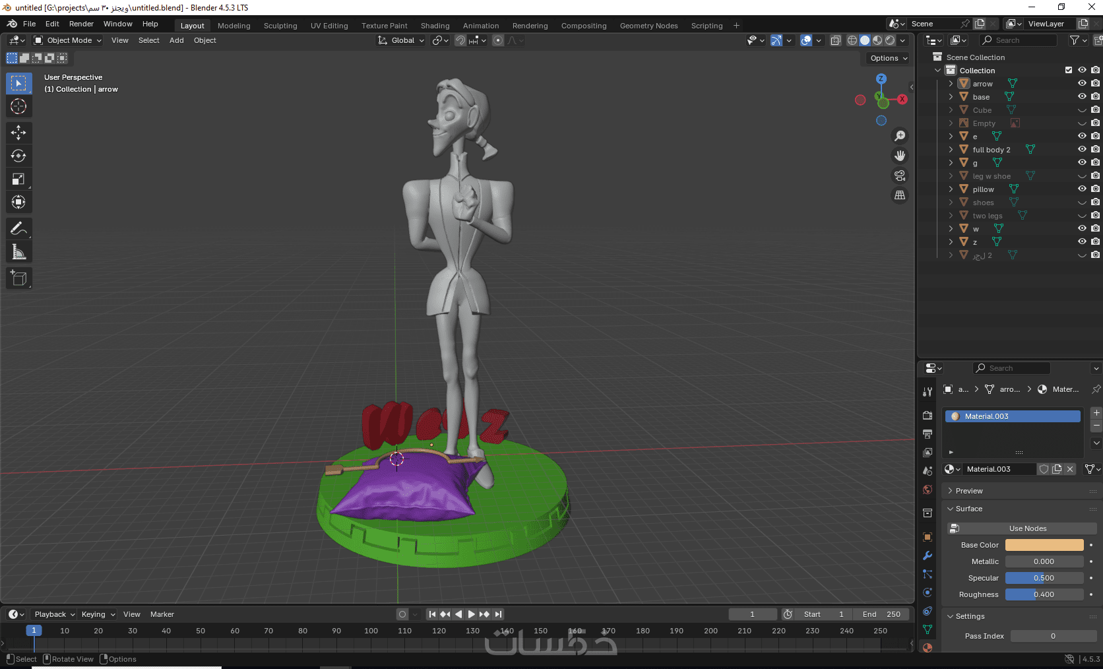Click the timeline Marker menu
The width and height of the screenshot is (1103, 669).
[162, 614]
